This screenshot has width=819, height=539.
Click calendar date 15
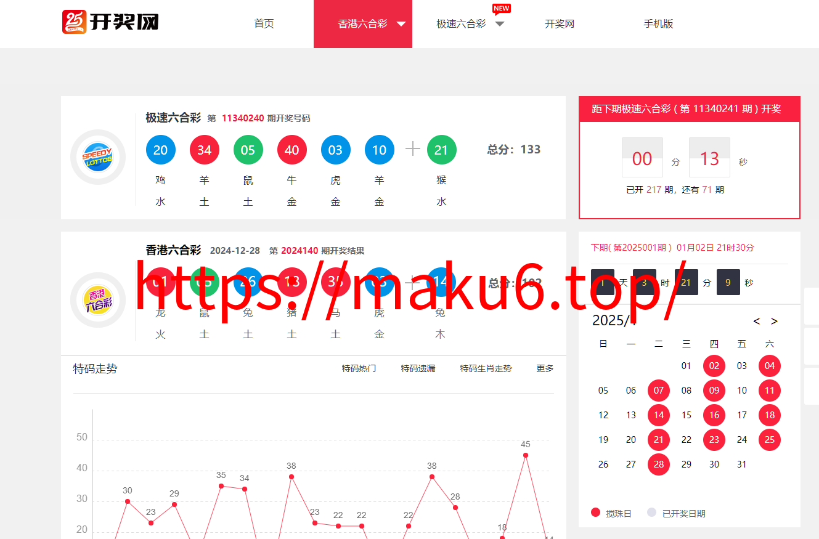[687, 415]
